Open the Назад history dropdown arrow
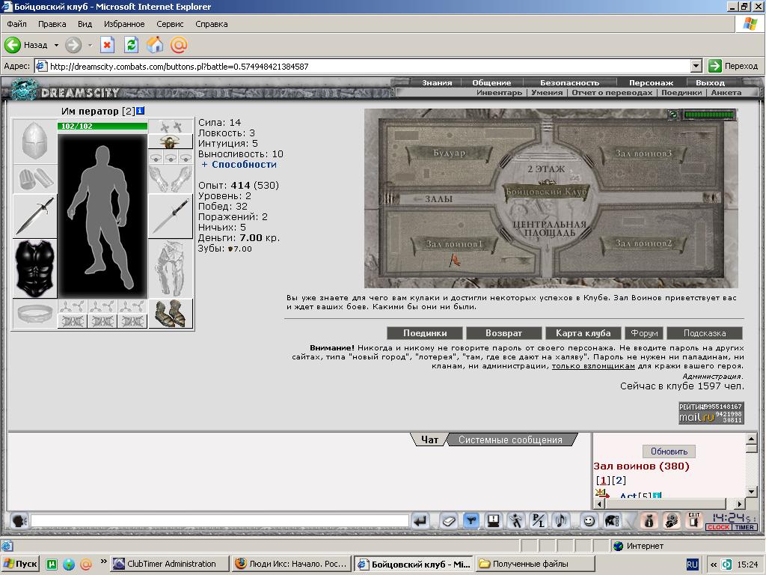 (56, 45)
